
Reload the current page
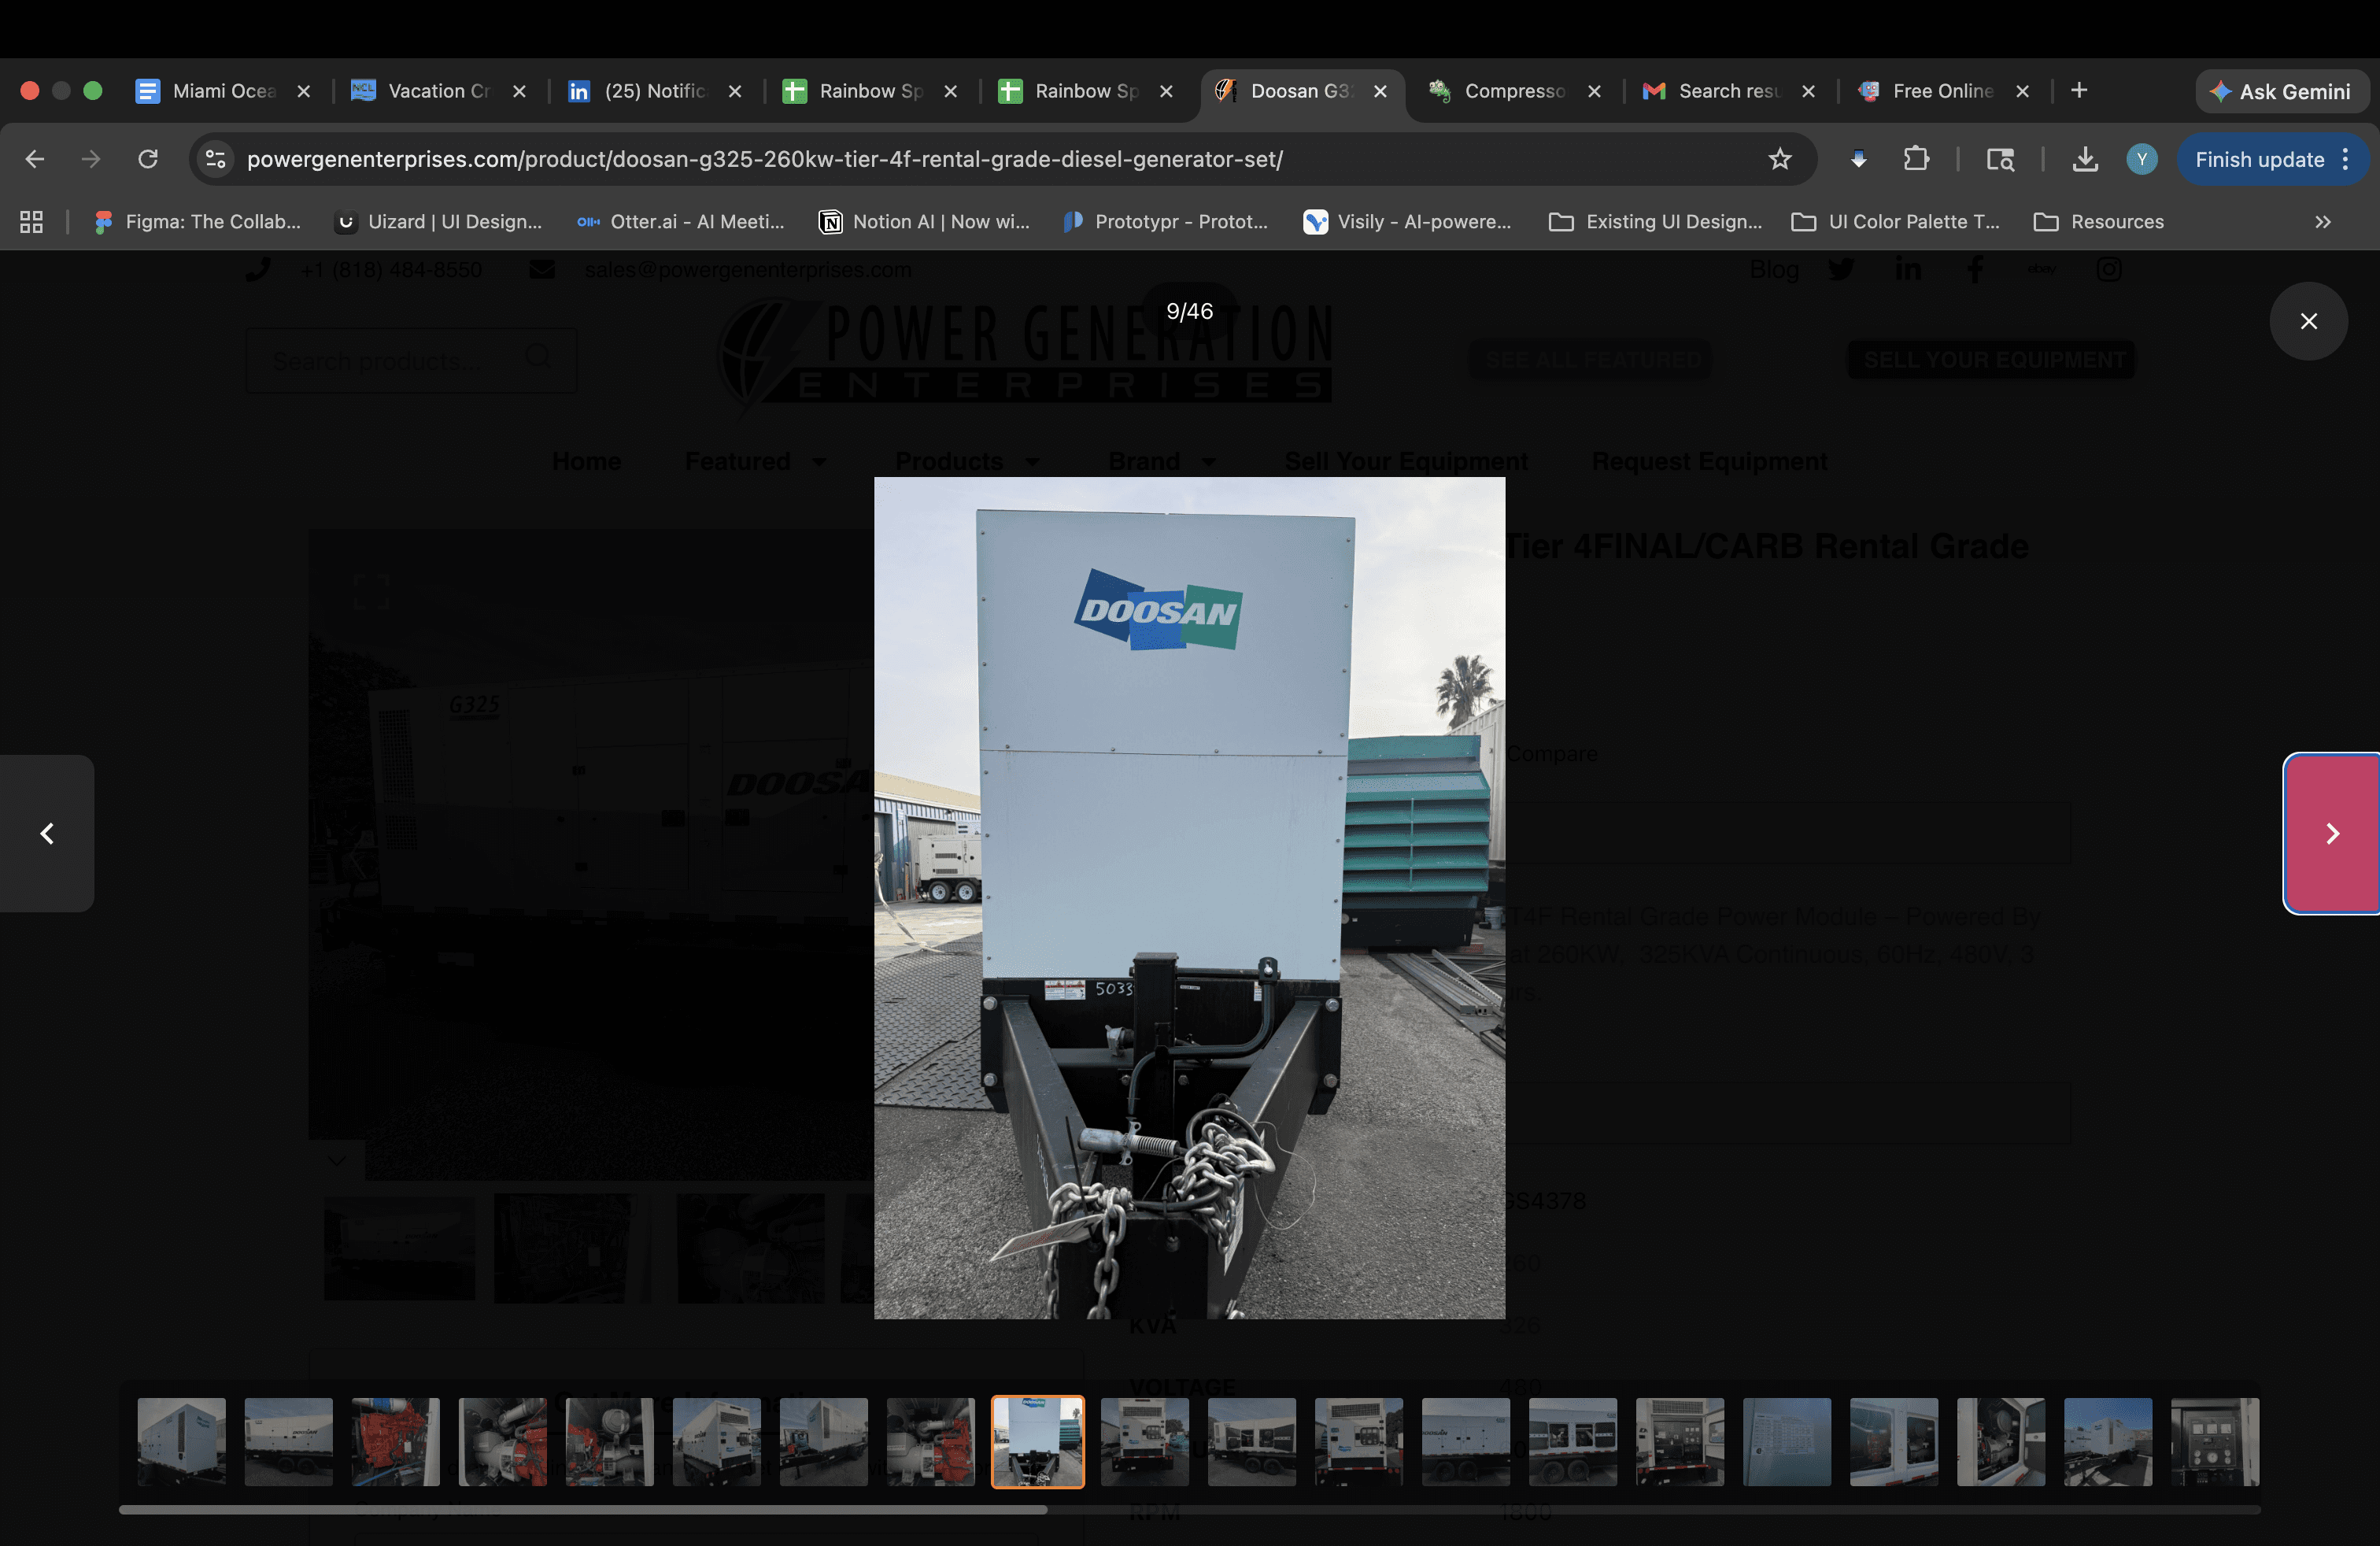[x=148, y=159]
